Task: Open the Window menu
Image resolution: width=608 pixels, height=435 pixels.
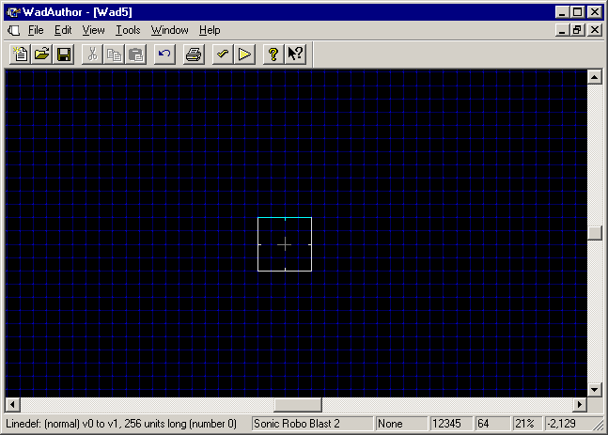Action: click(169, 30)
